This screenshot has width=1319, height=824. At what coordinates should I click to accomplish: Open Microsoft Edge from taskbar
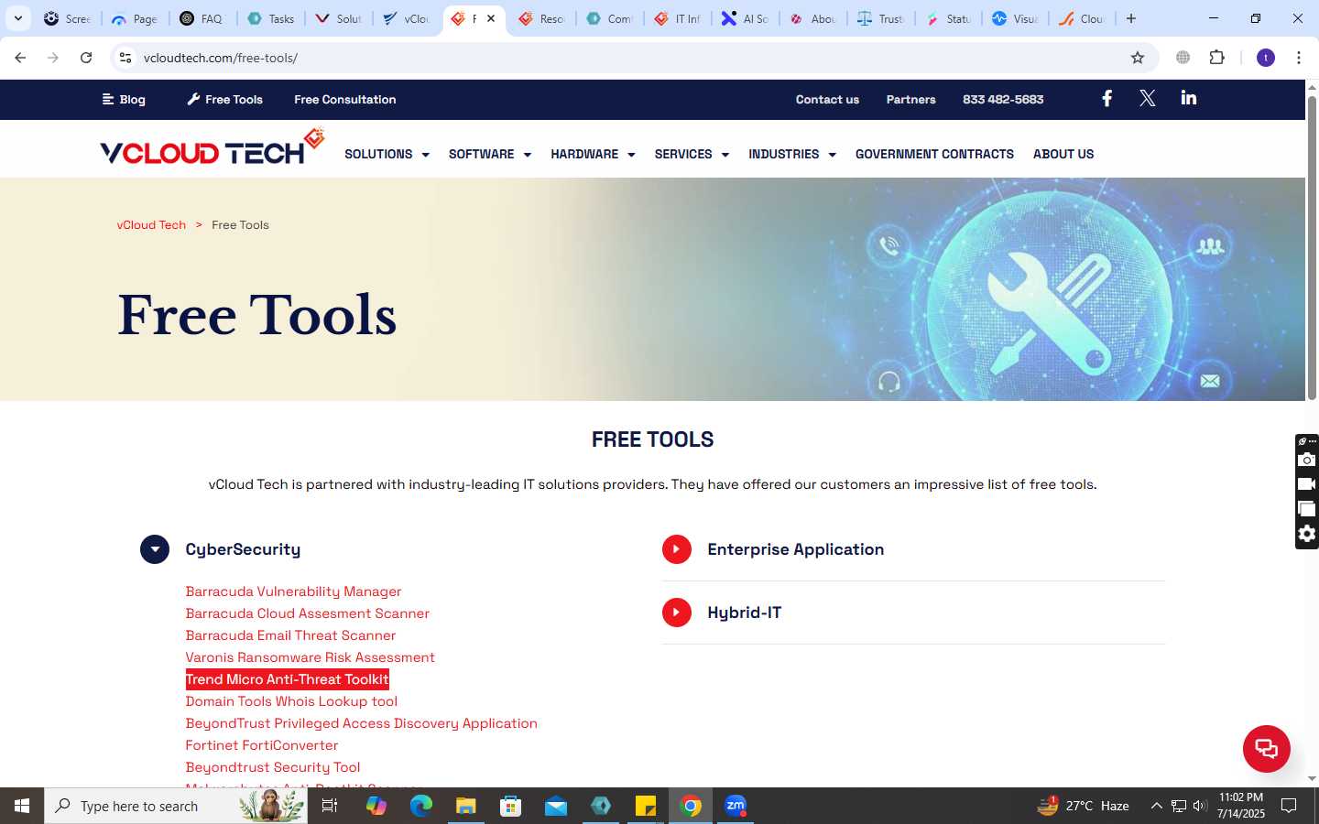pos(421,806)
